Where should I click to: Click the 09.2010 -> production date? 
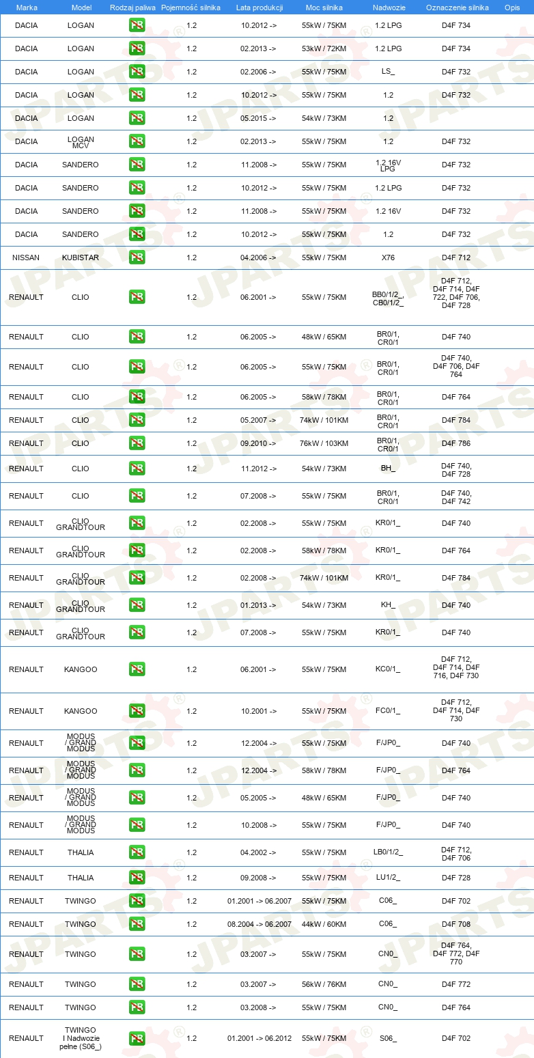coord(258,443)
